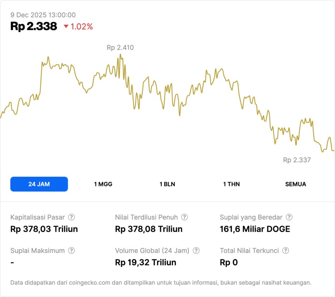Click the Rp 2.410 chart high label
The width and height of the screenshot is (335, 297).
click(120, 48)
